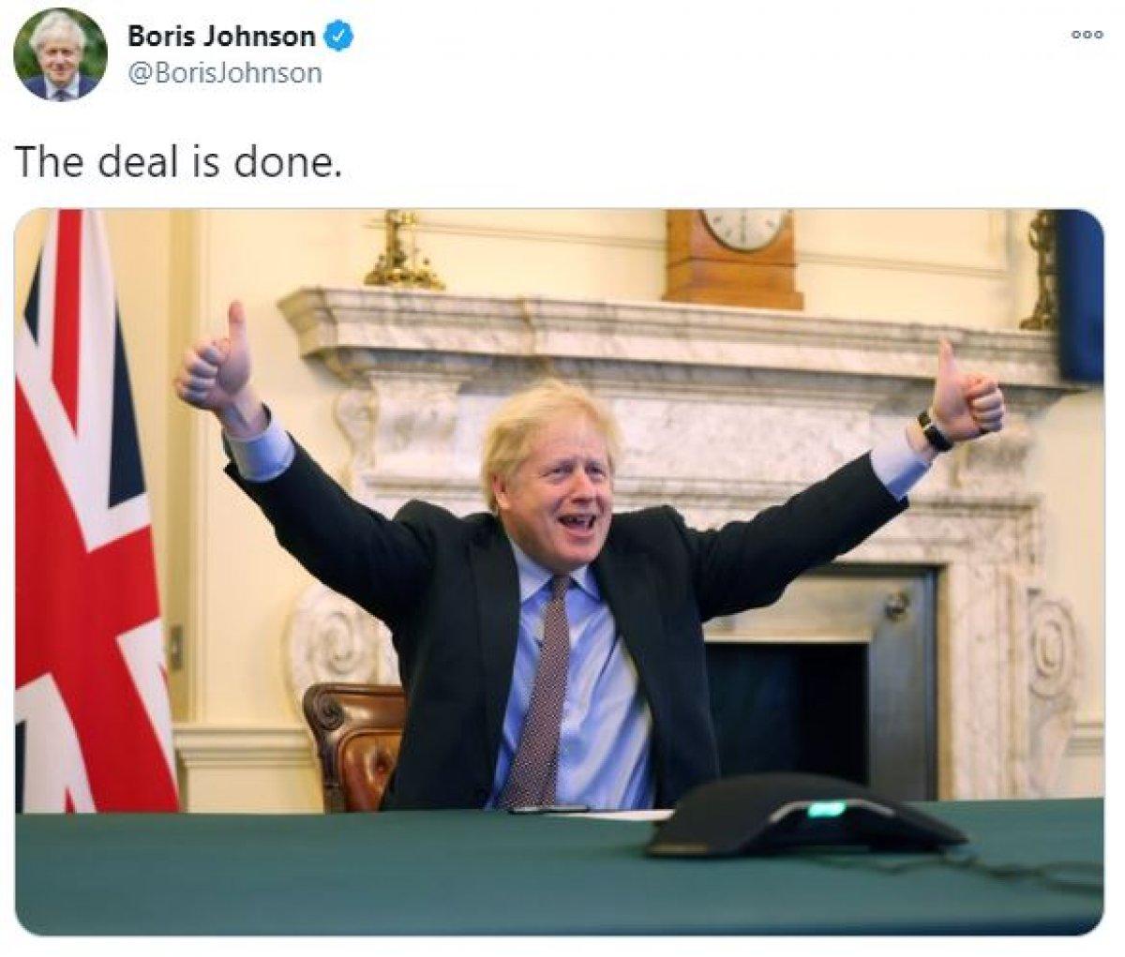Click the Union Jack flag in the photo

click(x=95, y=510)
